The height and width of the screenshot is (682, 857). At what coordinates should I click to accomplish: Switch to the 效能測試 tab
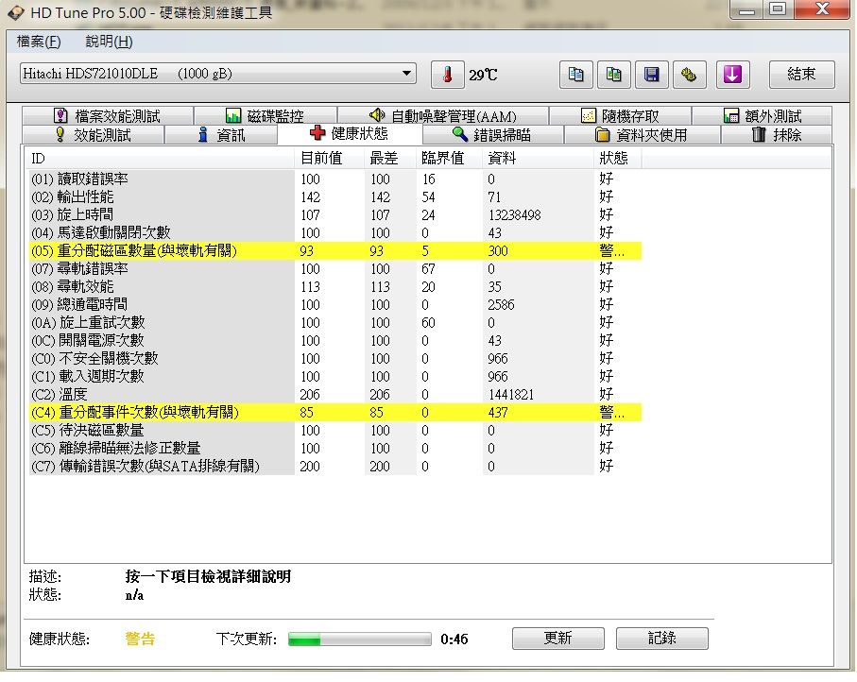(94, 135)
